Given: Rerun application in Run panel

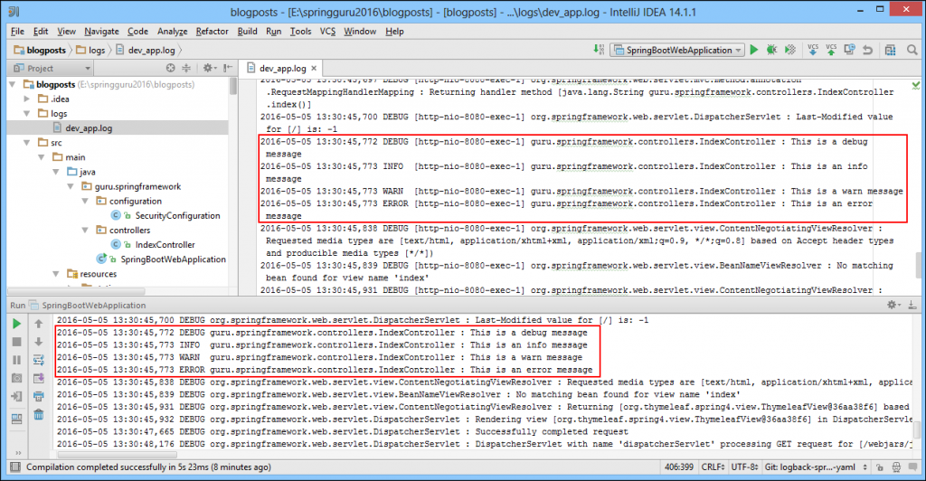Looking at the screenshot, I should (x=16, y=324).
